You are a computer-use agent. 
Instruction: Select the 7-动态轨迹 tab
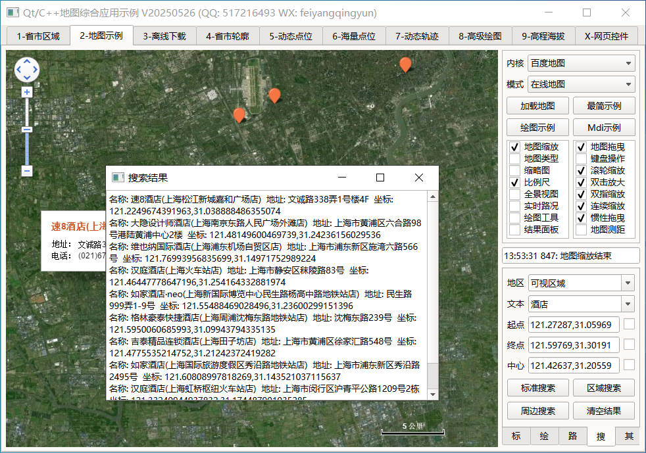click(x=417, y=36)
